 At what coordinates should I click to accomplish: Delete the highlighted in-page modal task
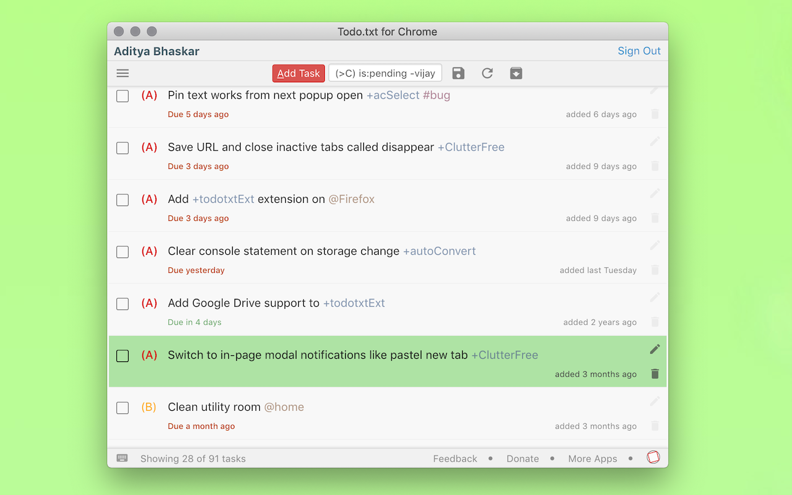tap(655, 374)
